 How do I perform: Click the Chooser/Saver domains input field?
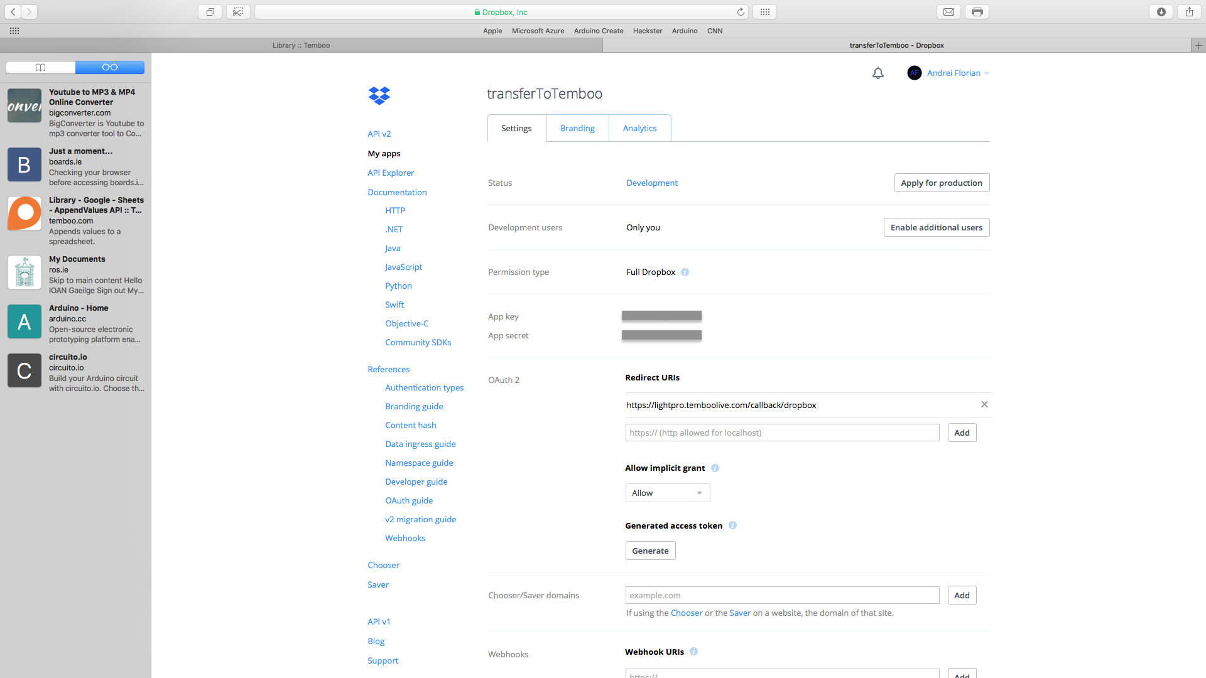tap(782, 595)
